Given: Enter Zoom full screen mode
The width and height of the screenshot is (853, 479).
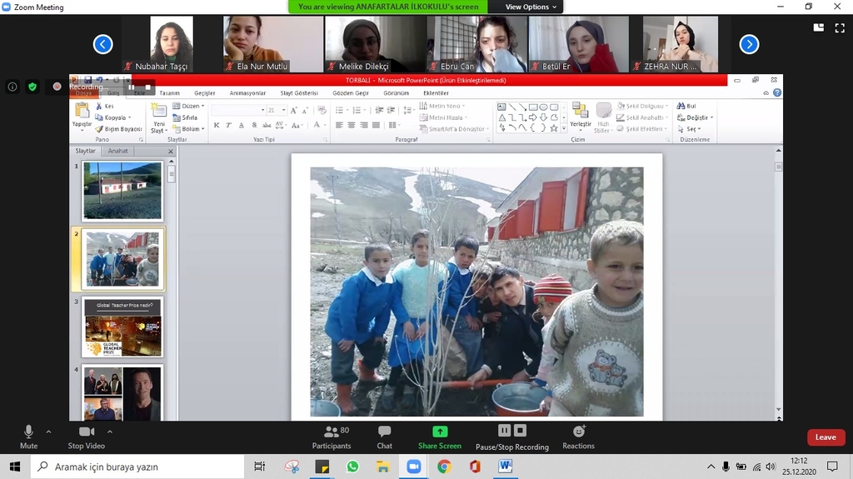Looking at the screenshot, I should click(x=840, y=27).
